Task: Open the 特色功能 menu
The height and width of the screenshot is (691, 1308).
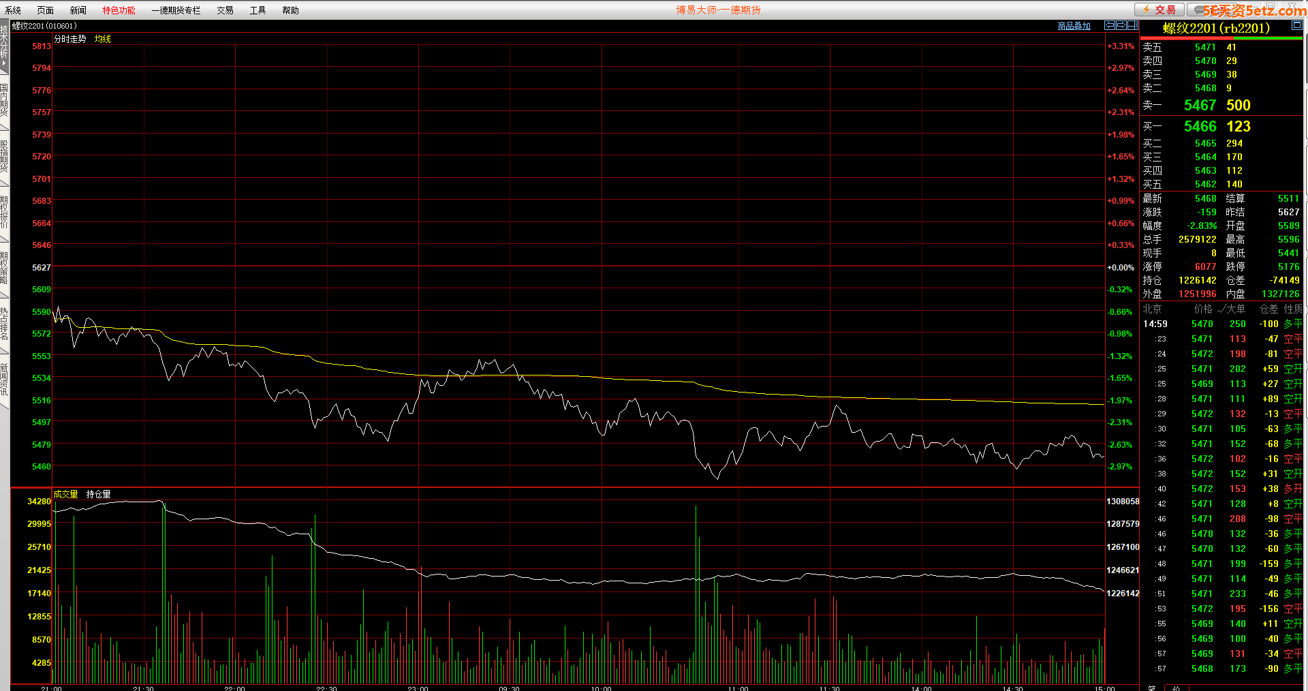Action: (119, 10)
